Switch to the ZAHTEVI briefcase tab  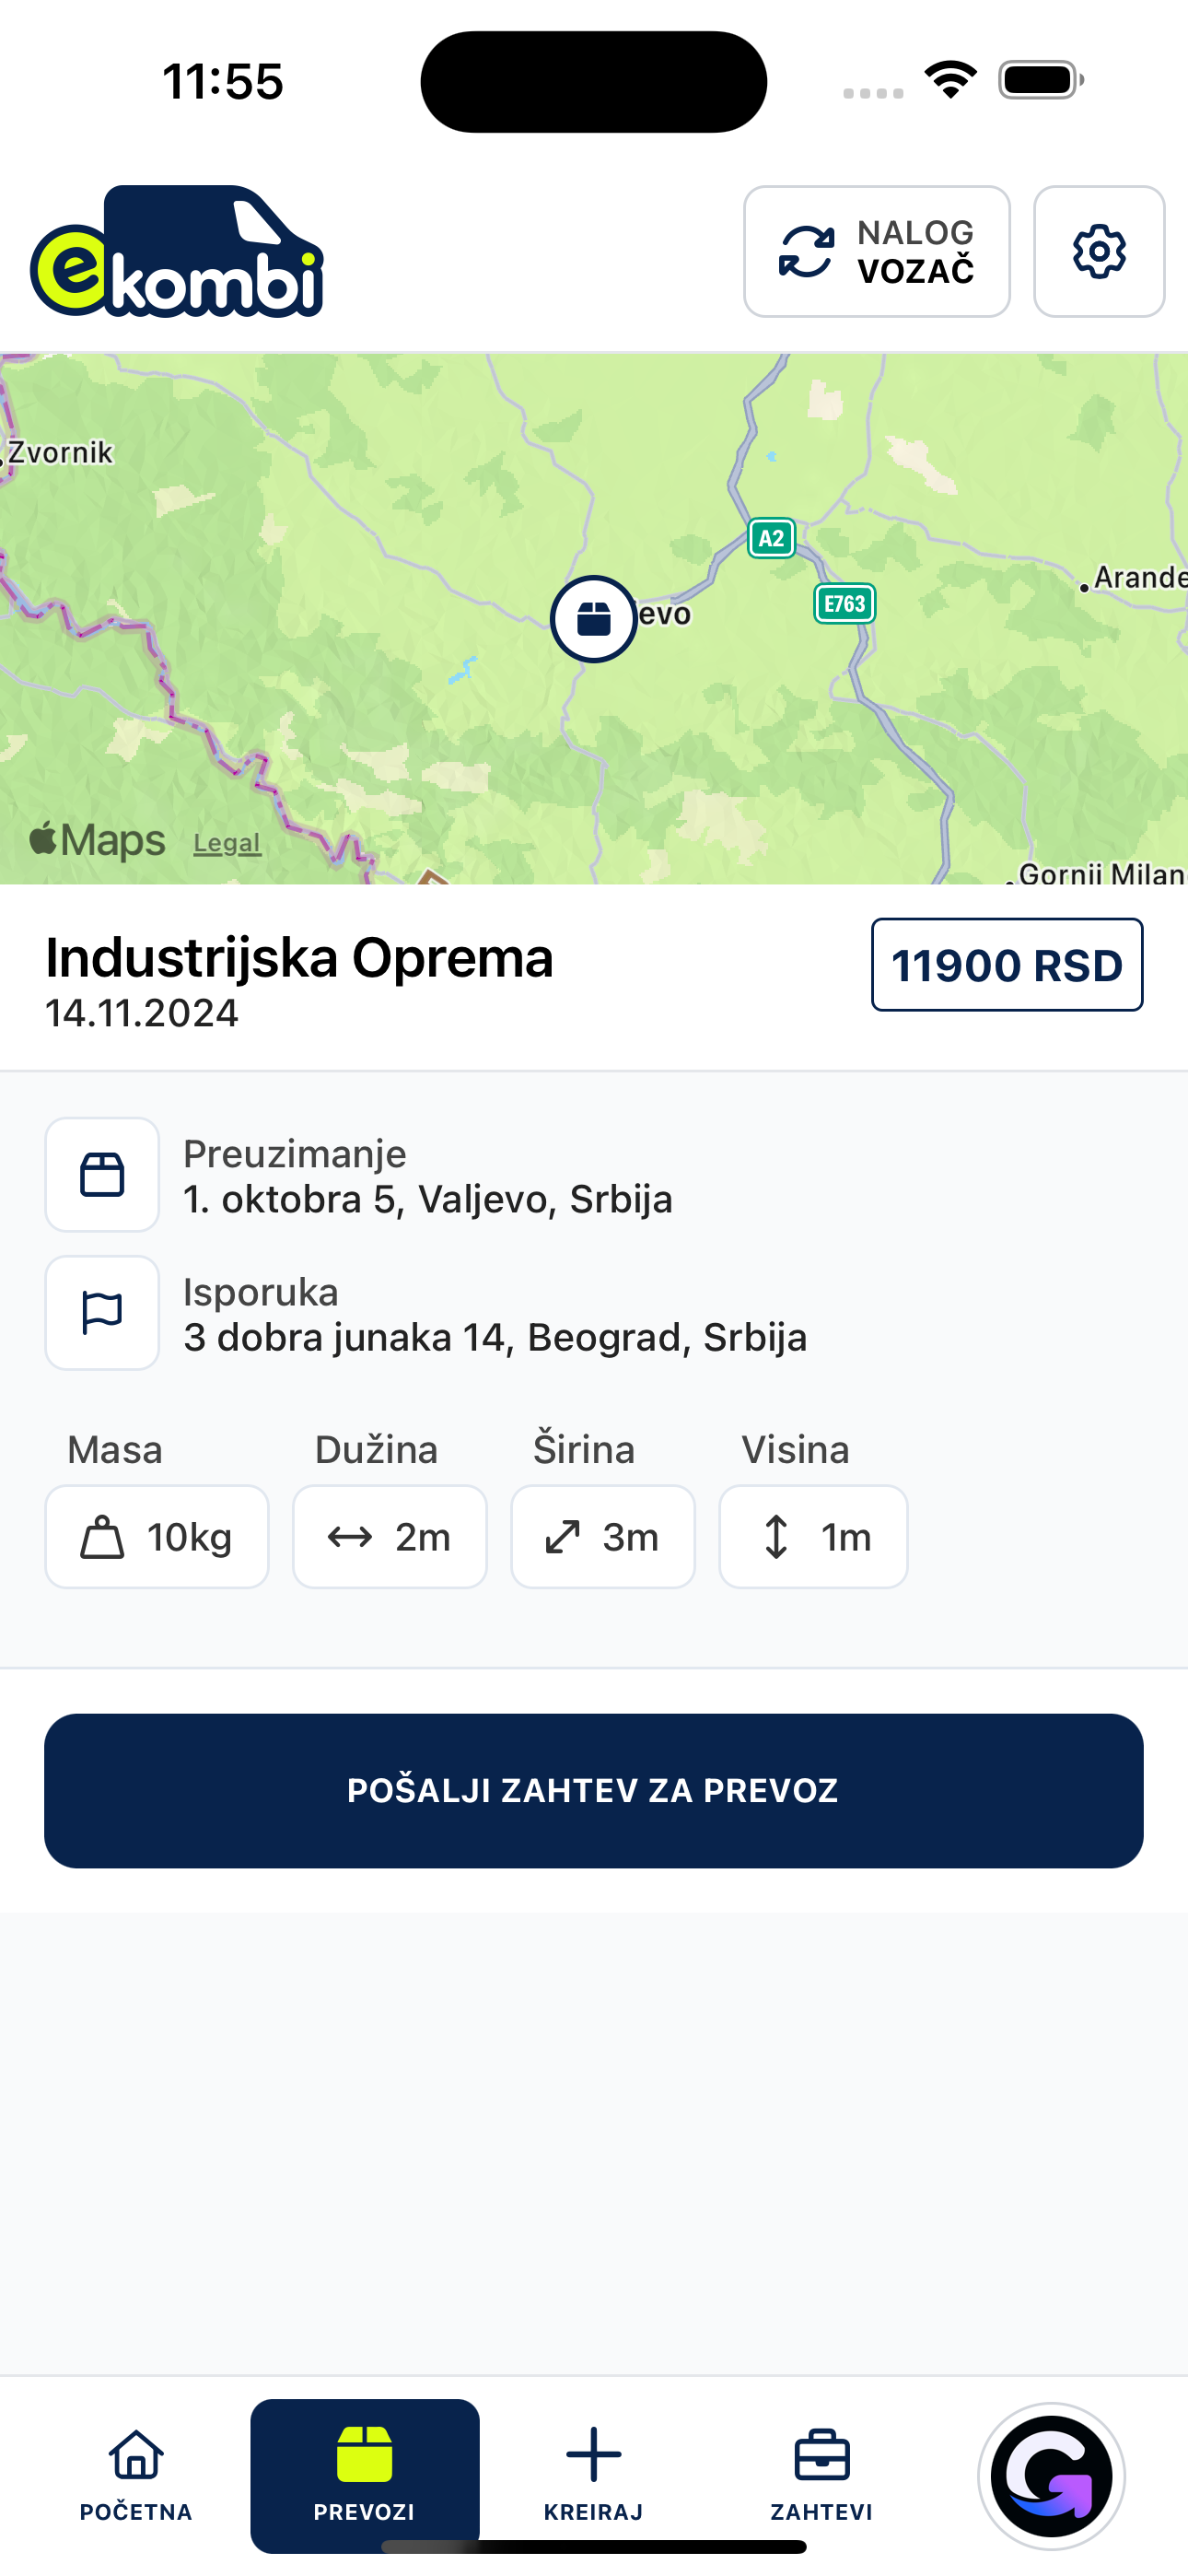coord(822,2474)
